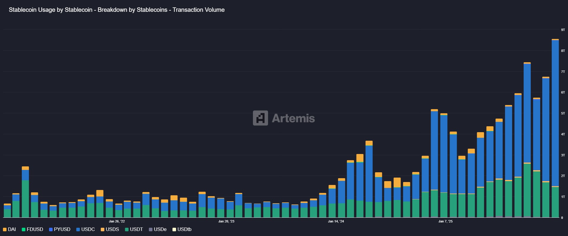Click the Artemis logo icon in watermark

point(260,118)
